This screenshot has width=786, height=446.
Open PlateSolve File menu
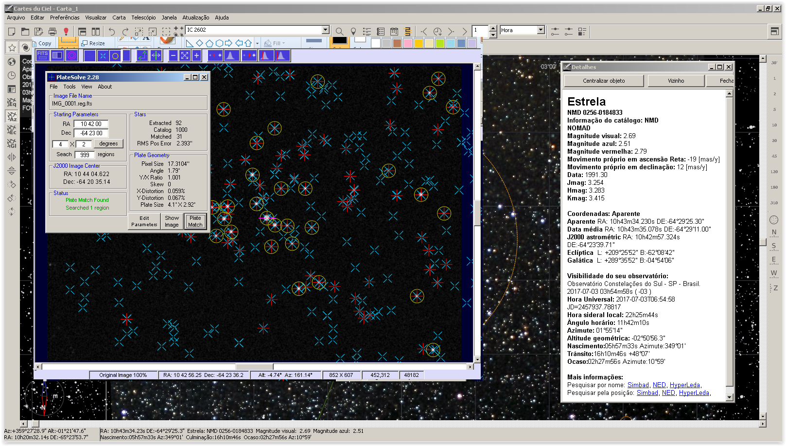click(x=53, y=87)
